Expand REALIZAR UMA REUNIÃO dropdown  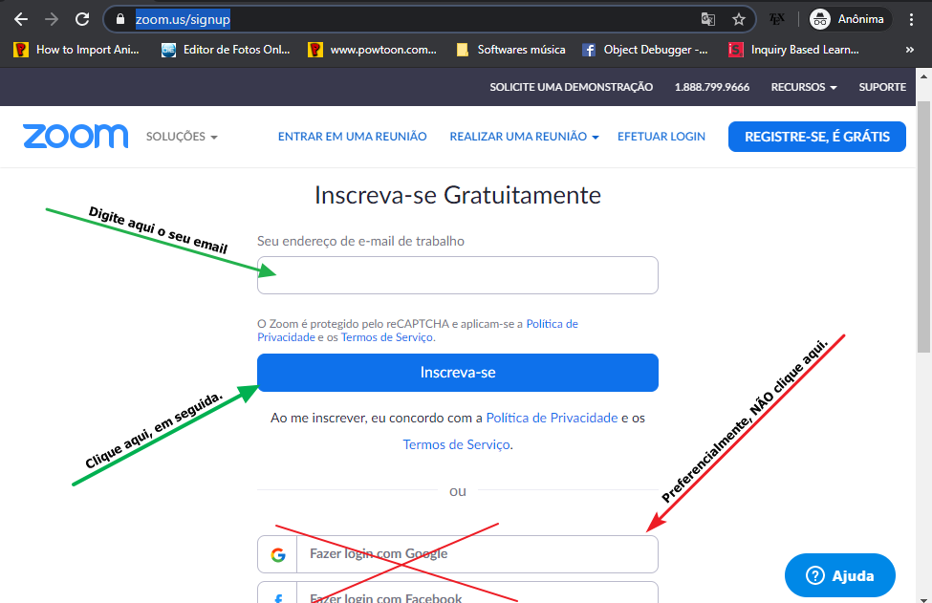click(524, 137)
